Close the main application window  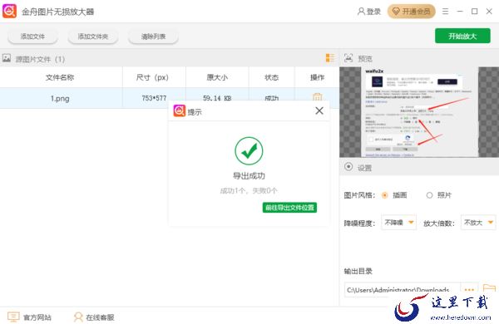(x=489, y=12)
